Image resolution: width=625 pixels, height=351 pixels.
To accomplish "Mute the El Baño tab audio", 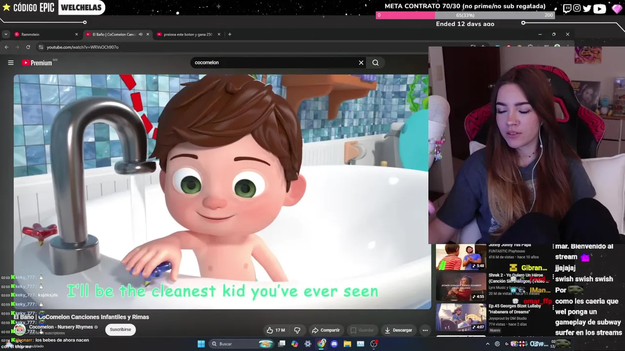I will tap(140, 34).
